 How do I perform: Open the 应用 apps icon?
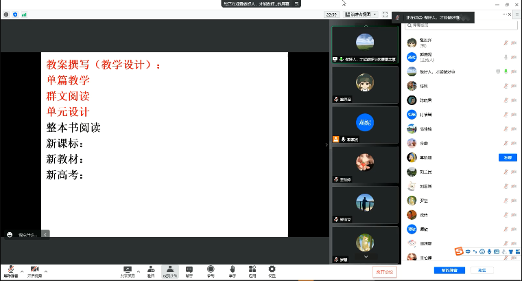(252, 269)
